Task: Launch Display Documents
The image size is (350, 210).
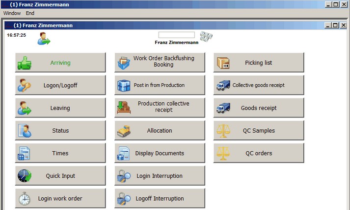Action: pos(160,153)
